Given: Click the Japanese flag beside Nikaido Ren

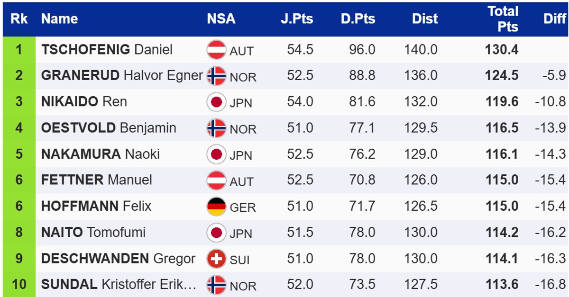Looking at the screenshot, I should [216, 102].
